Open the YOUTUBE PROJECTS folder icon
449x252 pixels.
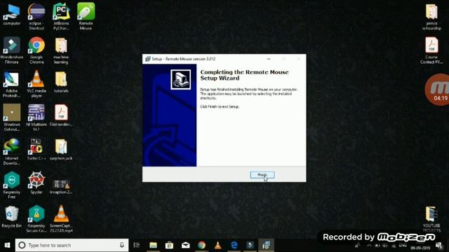(431, 219)
